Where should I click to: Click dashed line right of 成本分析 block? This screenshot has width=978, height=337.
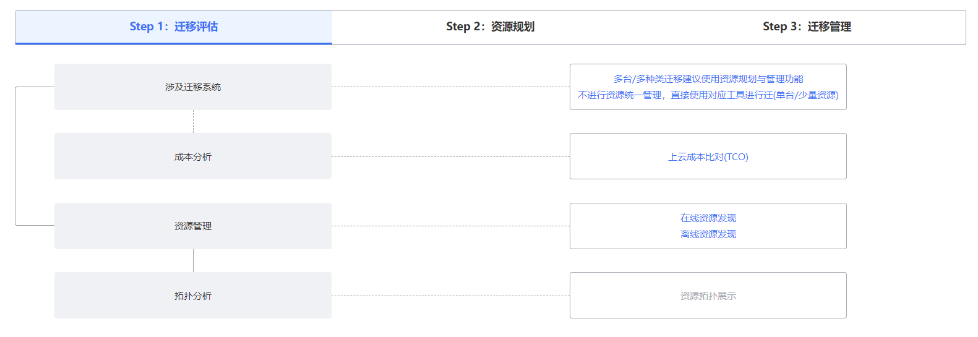pos(450,156)
